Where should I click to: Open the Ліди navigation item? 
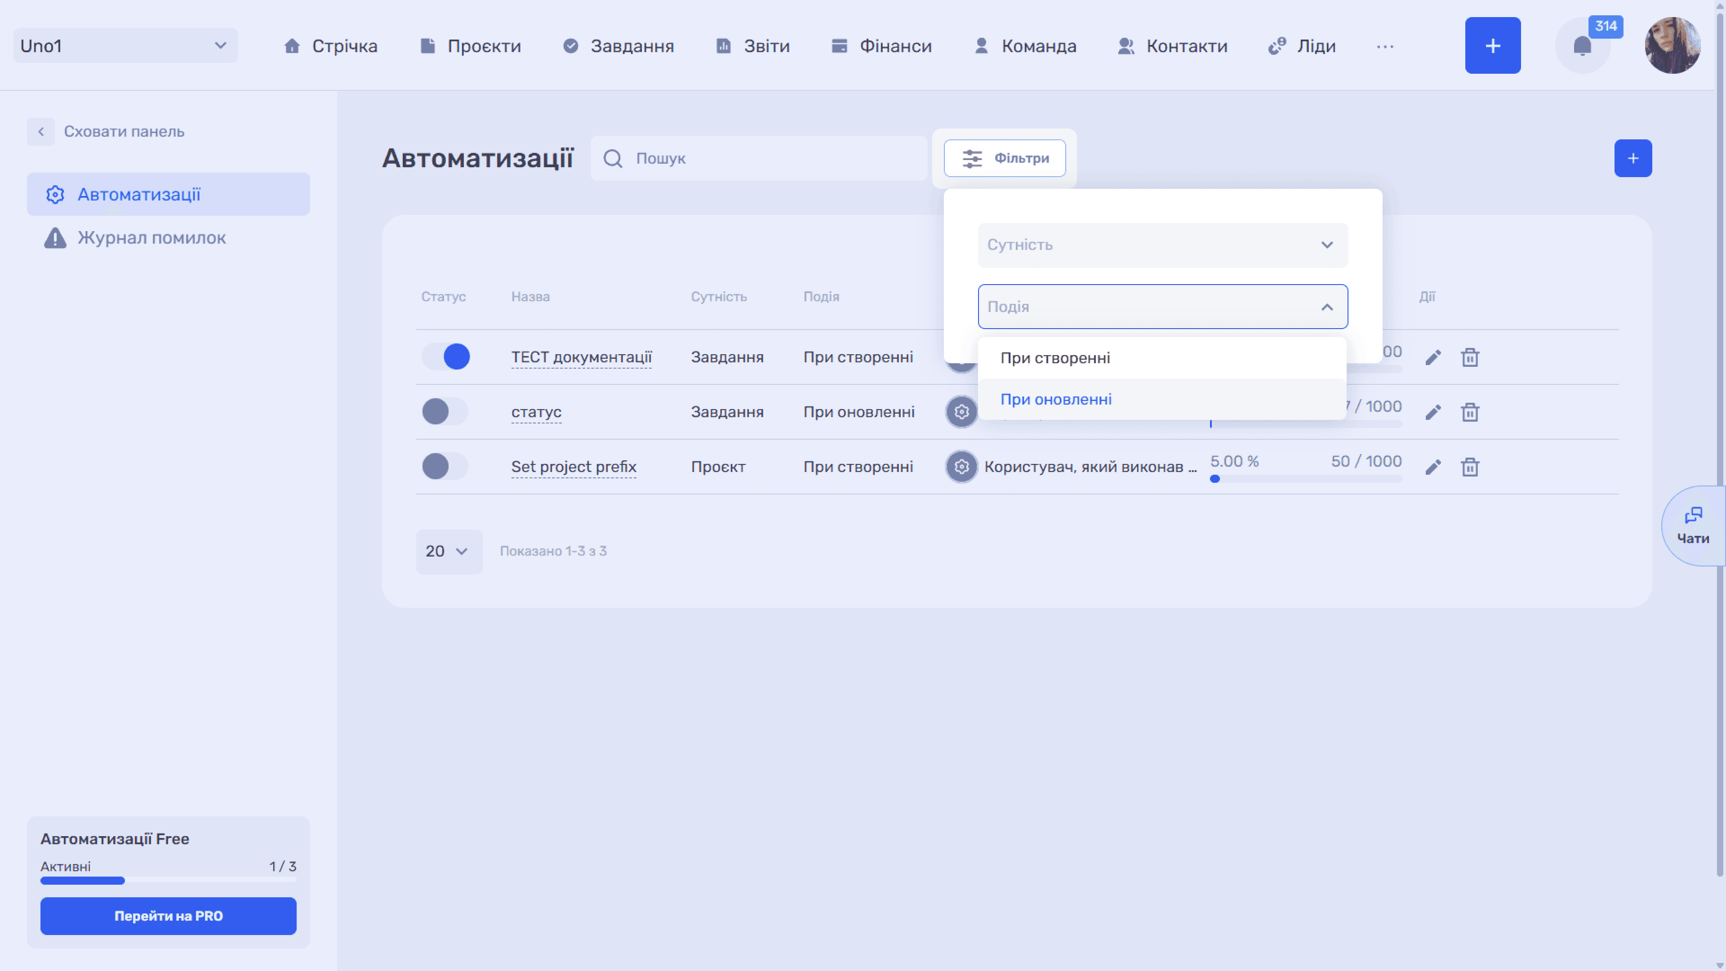click(x=1302, y=45)
